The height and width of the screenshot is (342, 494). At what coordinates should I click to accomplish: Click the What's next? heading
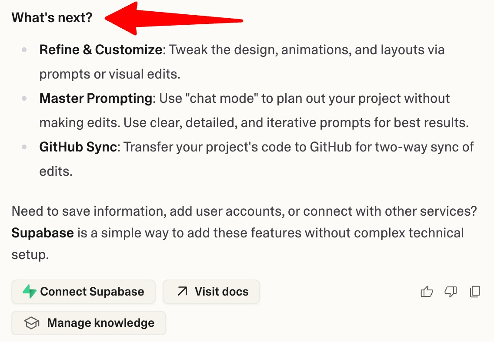(x=52, y=18)
